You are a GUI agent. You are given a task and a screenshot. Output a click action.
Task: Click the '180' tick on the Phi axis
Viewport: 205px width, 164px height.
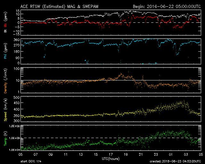(x=17, y=52)
